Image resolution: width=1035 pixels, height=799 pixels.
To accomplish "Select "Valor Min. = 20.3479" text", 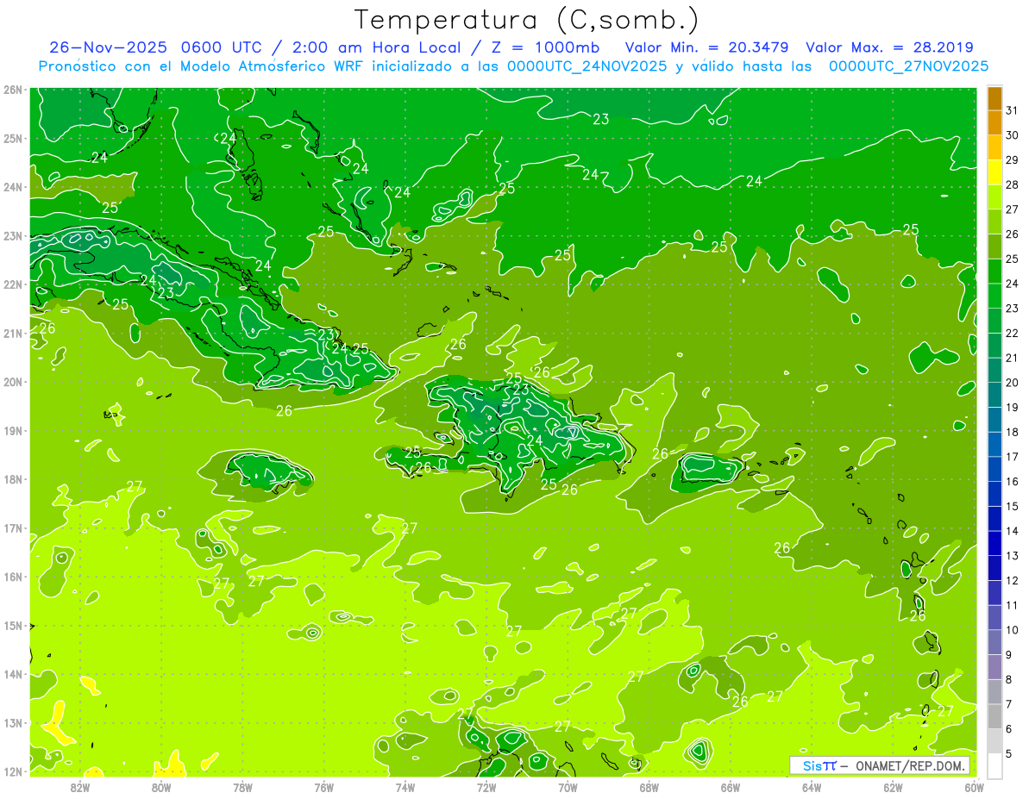I will [x=707, y=47].
